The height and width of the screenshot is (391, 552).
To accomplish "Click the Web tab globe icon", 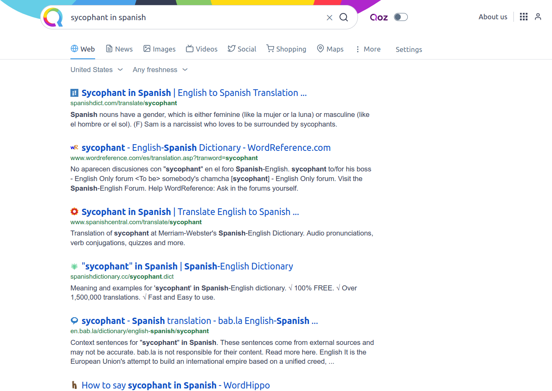I will [74, 49].
